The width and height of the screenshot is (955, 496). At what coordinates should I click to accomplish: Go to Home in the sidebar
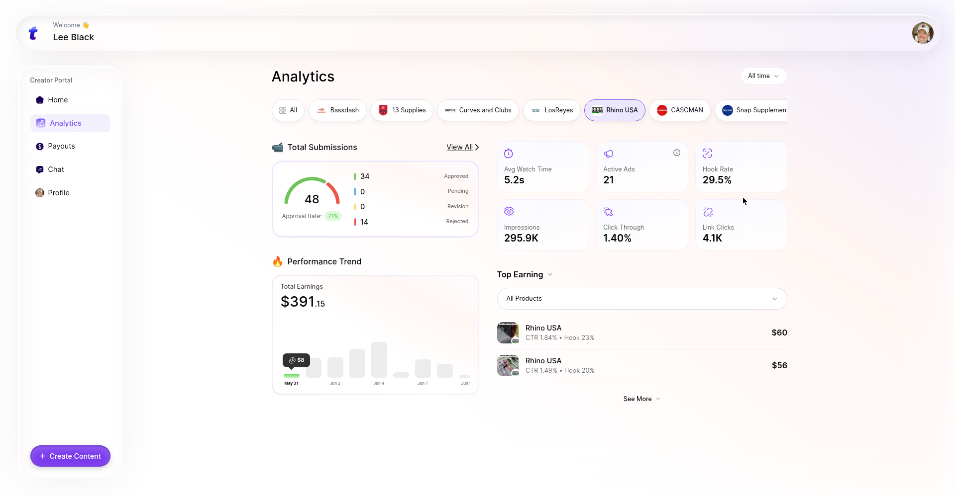coord(70,100)
